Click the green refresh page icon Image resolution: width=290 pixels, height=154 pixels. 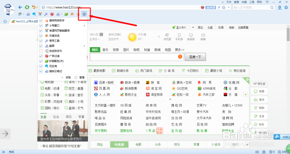pos(27,8)
